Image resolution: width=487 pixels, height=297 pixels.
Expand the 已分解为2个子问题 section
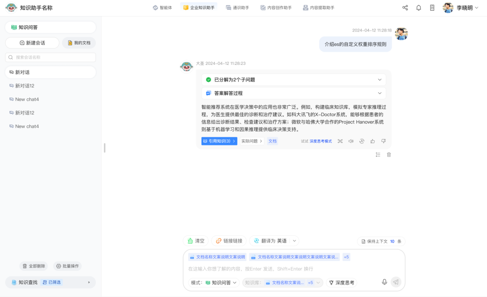379,80
